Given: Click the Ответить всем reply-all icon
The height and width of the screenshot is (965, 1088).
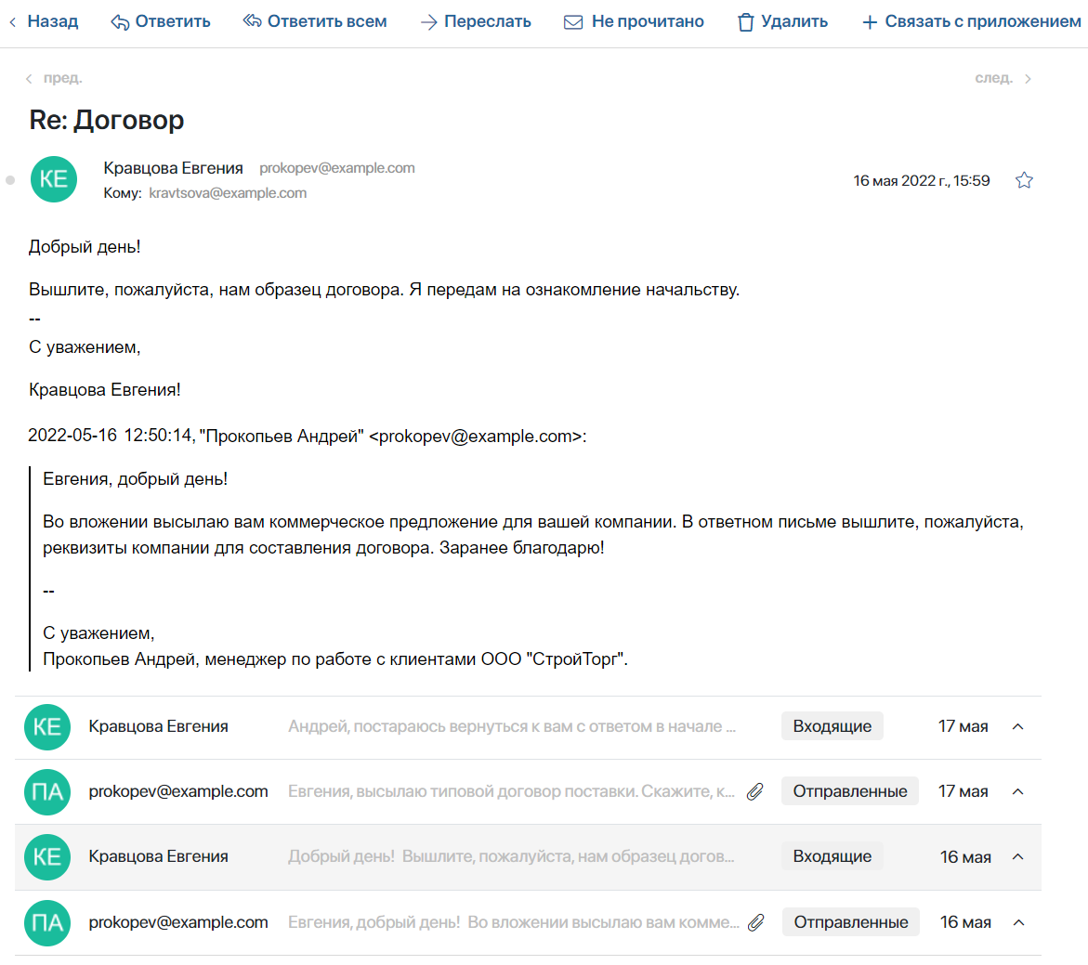Looking at the screenshot, I should 252,21.
